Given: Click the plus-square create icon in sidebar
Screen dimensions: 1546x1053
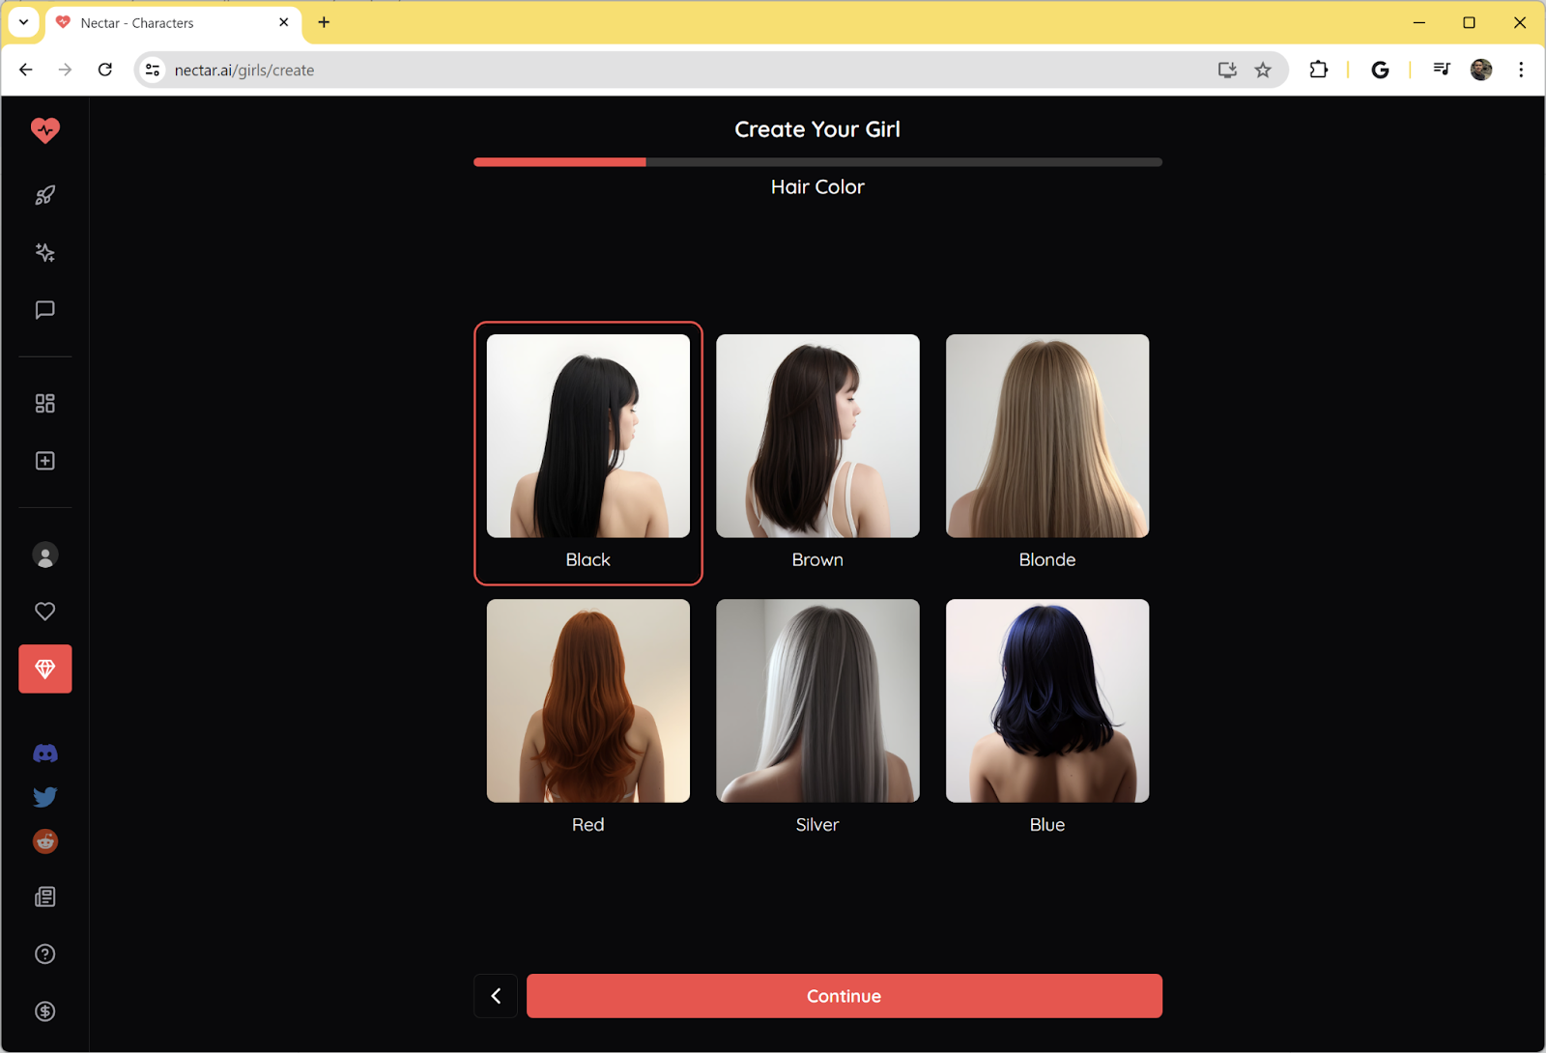Looking at the screenshot, I should click(44, 461).
